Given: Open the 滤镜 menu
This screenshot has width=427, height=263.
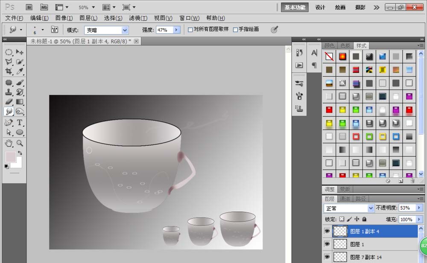Looking at the screenshot, I should pos(137,18).
